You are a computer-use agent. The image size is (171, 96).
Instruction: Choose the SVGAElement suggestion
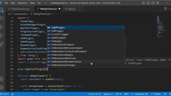(x=85, y=38)
